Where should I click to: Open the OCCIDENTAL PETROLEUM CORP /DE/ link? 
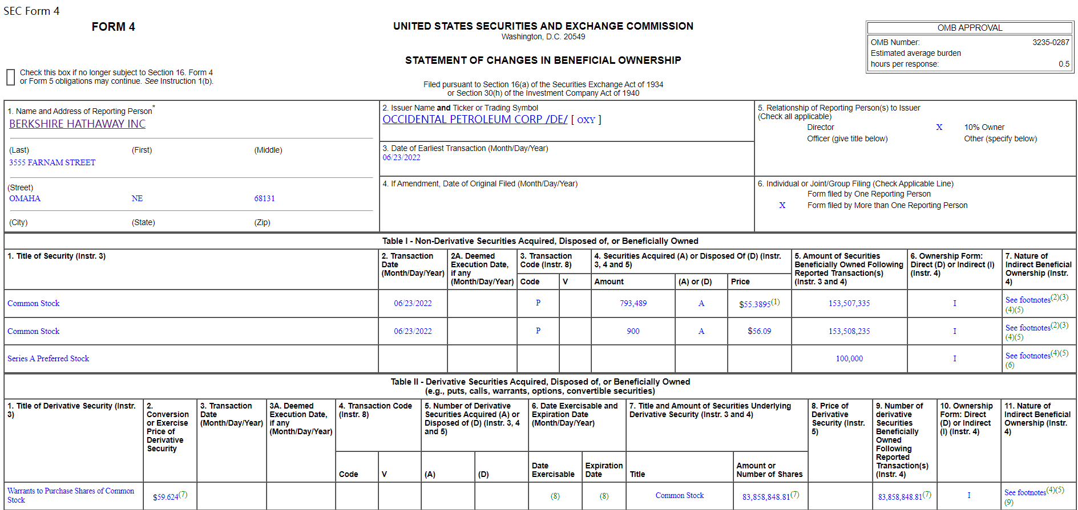point(475,119)
